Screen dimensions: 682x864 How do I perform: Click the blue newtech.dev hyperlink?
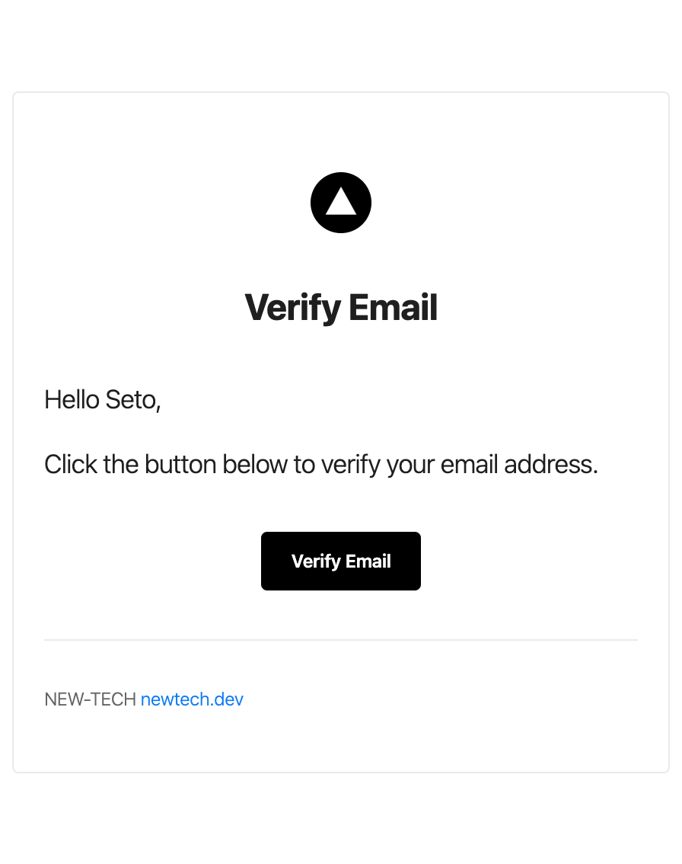192,699
